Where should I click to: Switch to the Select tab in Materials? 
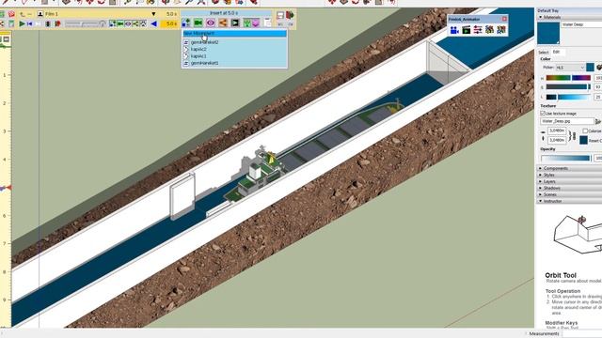544,53
